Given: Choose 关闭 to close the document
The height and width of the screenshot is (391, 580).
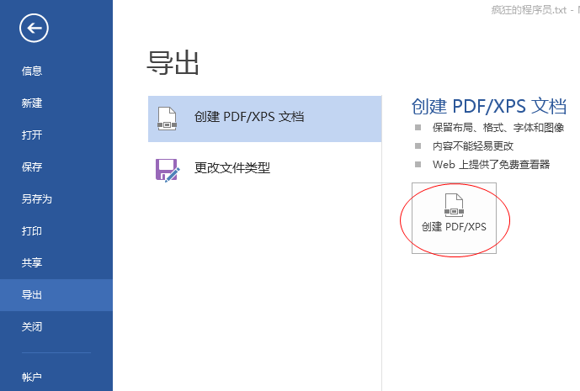Looking at the screenshot, I should [x=32, y=327].
